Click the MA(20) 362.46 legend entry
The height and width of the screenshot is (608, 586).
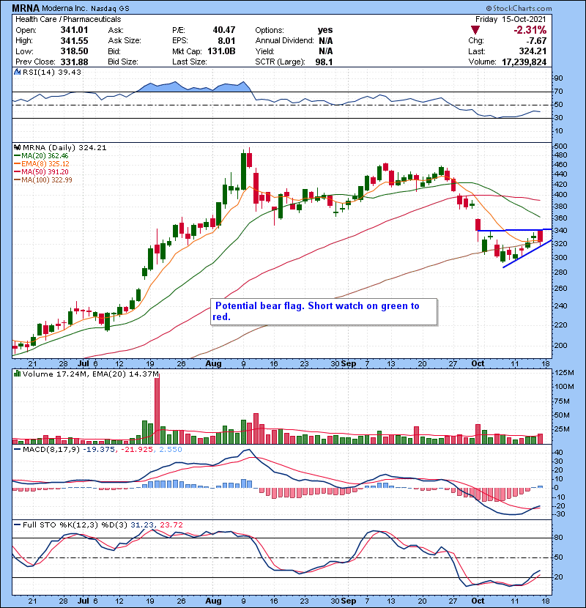pyautogui.click(x=41, y=156)
